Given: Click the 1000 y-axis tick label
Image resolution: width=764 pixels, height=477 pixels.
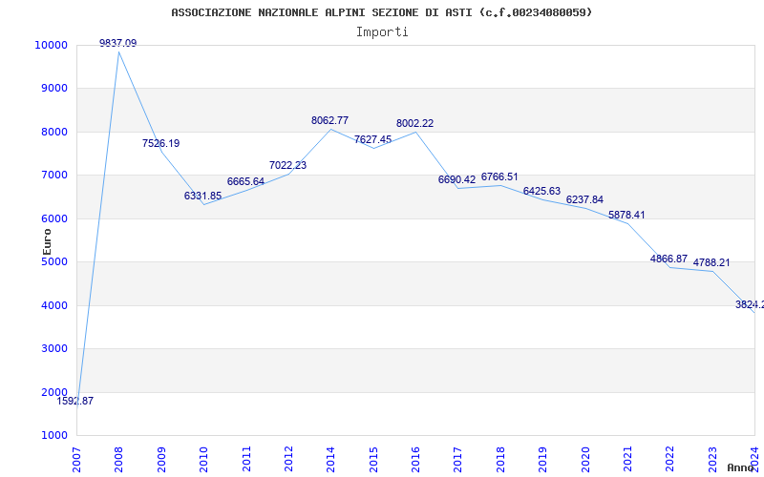Looking at the screenshot, I should tap(54, 436).
